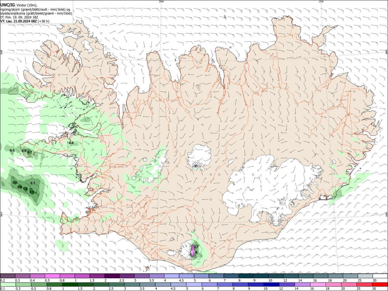Viewport: 388px width, 291px height.
Task: Click the dark mauve 0.2 snow legend swatch
Action: (7, 276)
